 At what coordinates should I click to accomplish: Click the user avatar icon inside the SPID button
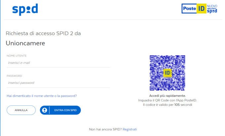click(44, 110)
